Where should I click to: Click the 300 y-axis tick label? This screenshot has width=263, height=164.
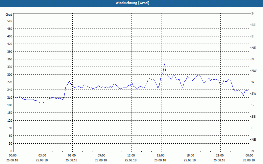coord(10,75)
